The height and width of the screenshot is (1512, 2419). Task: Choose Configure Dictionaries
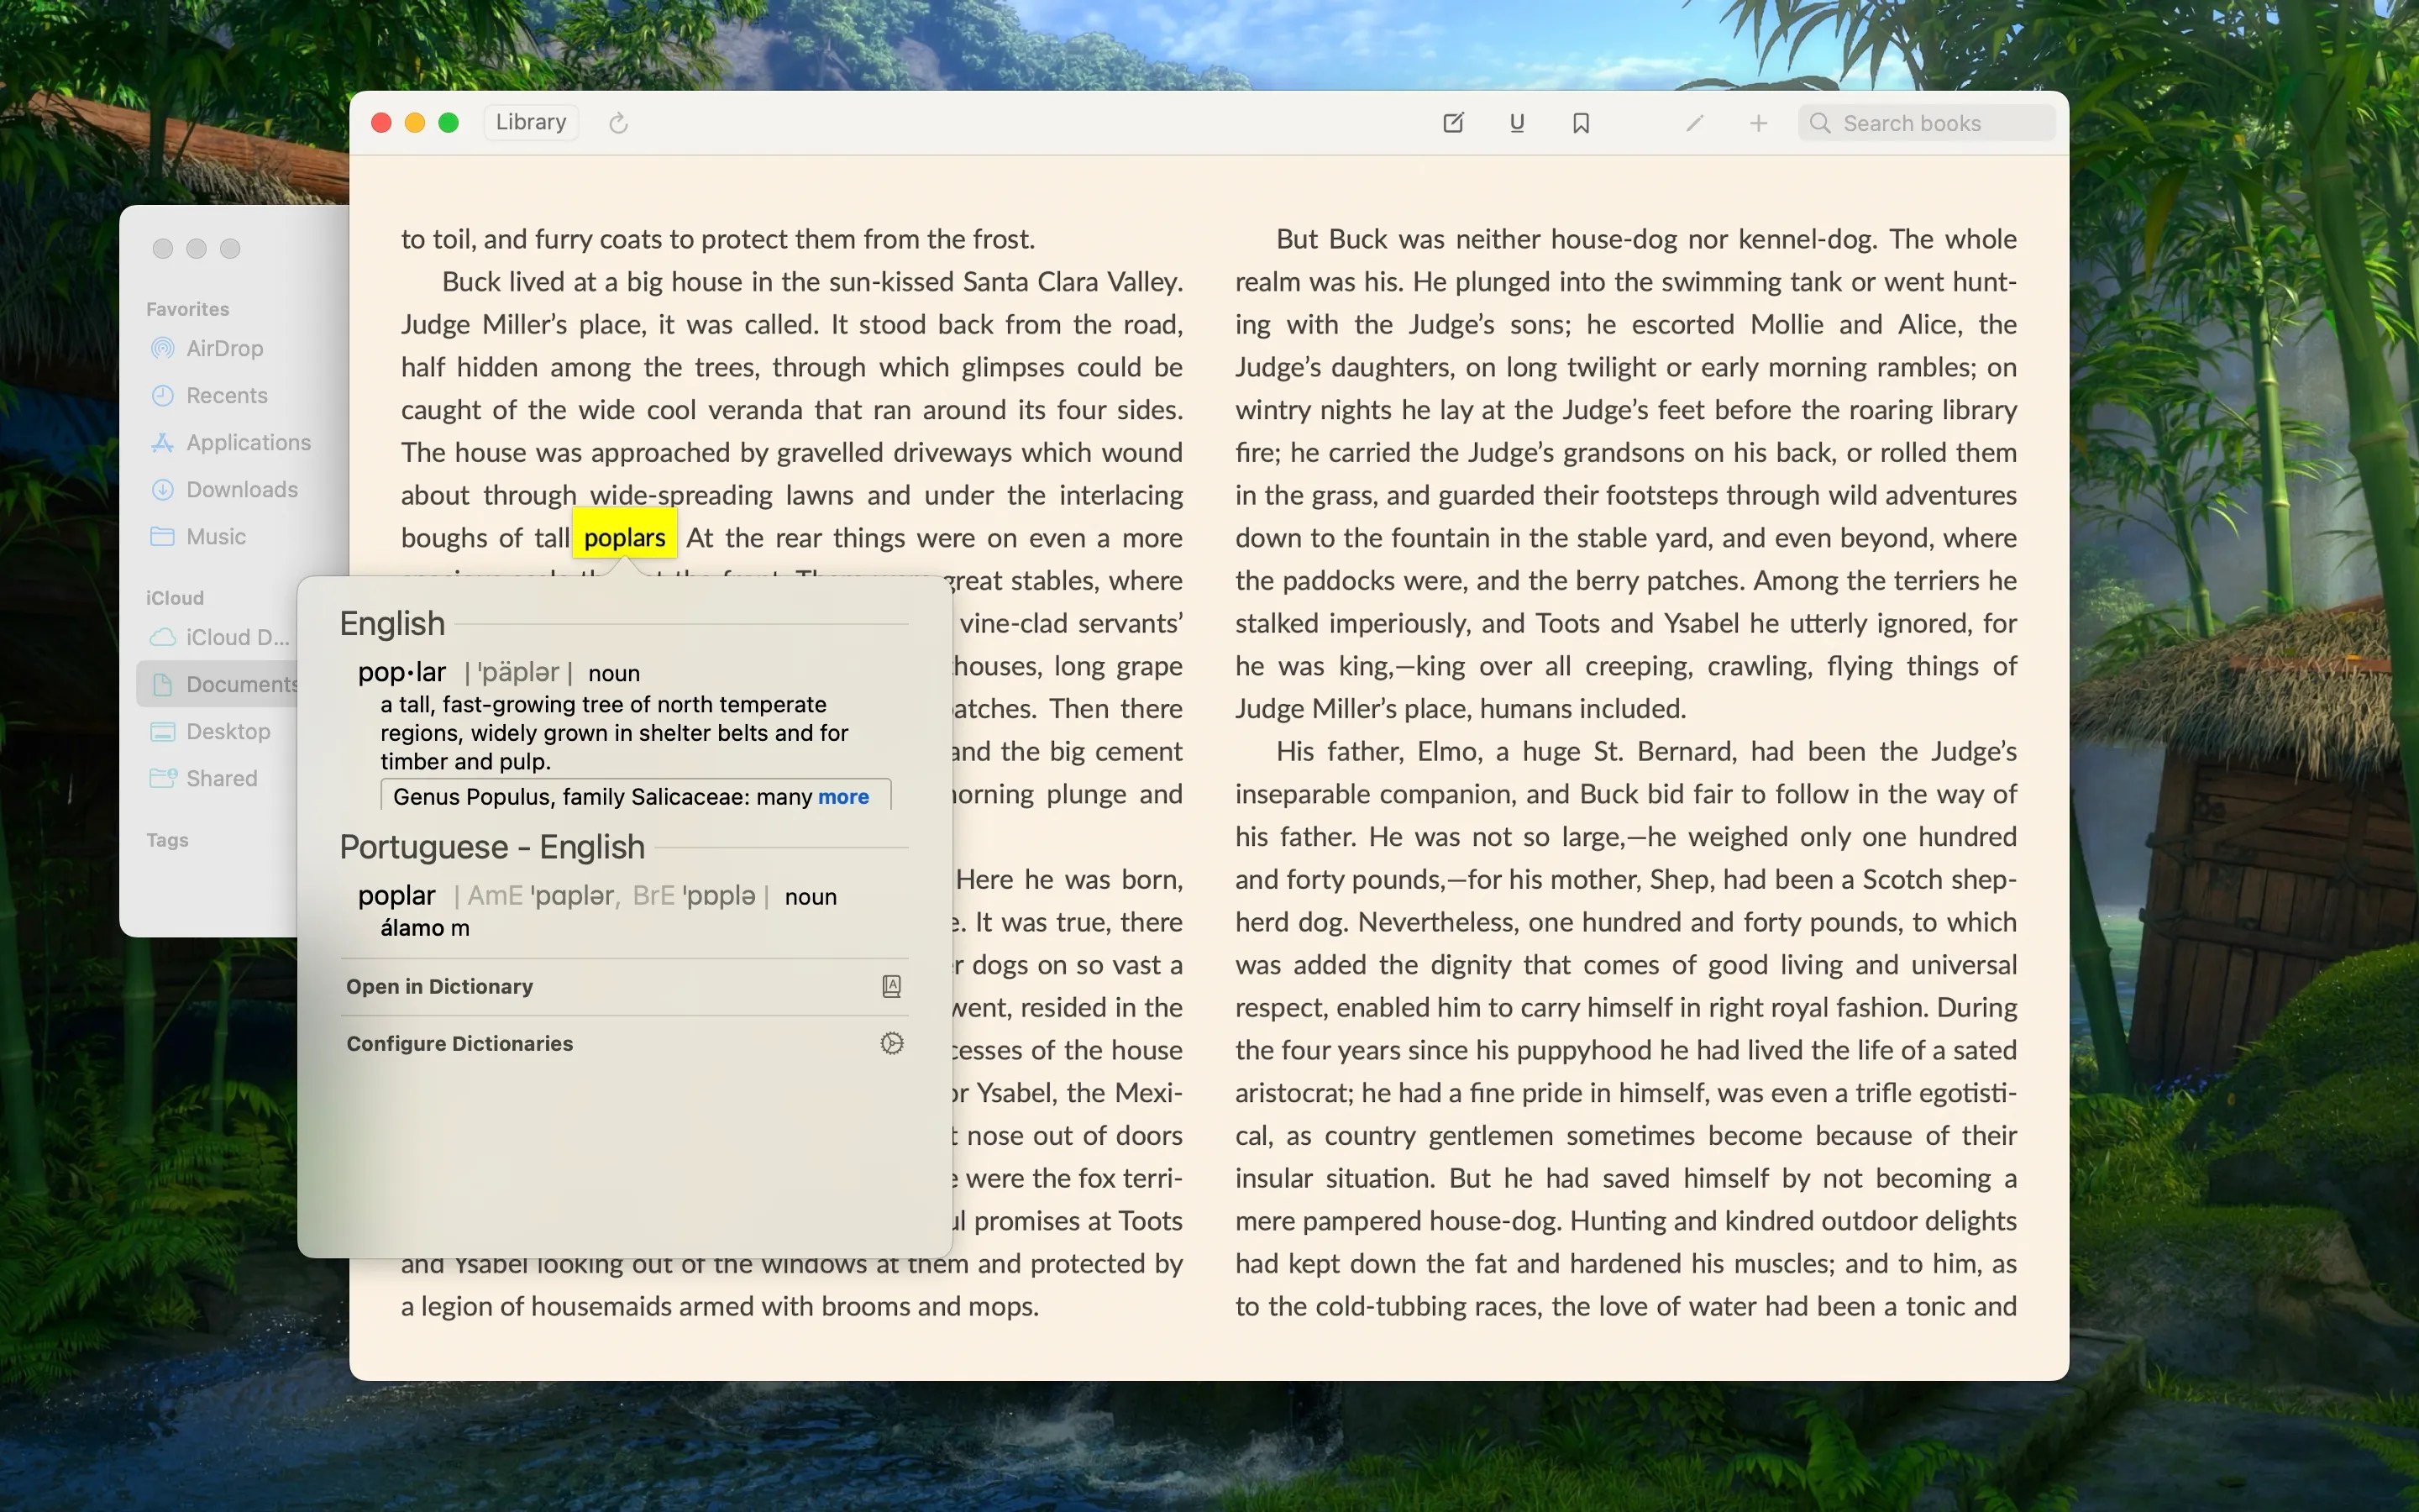(x=459, y=1043)
